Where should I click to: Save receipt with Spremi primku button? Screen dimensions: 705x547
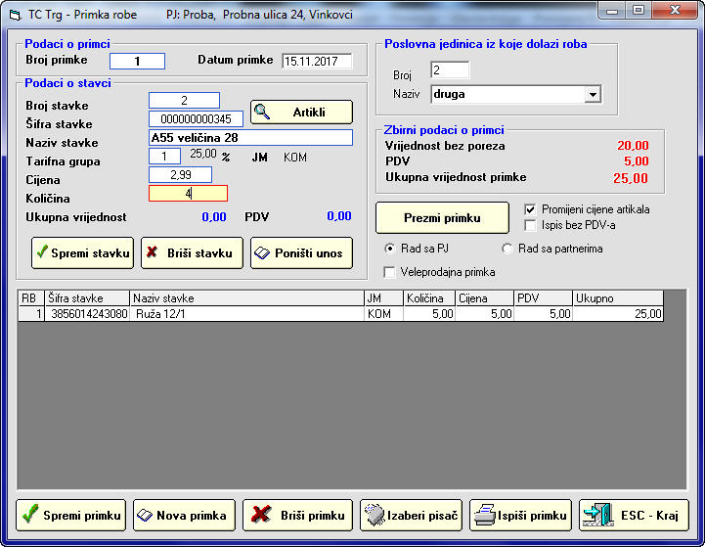tap(71, 515)
